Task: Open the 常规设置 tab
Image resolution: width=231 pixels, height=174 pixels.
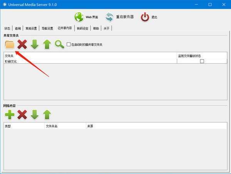Action: (x=31, y=28)
